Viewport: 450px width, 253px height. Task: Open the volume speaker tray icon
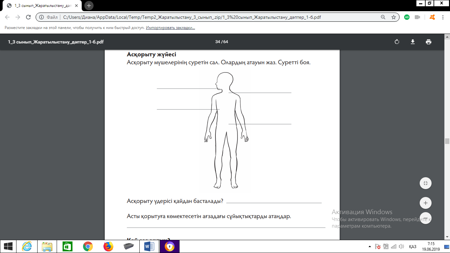click(401, 247)
